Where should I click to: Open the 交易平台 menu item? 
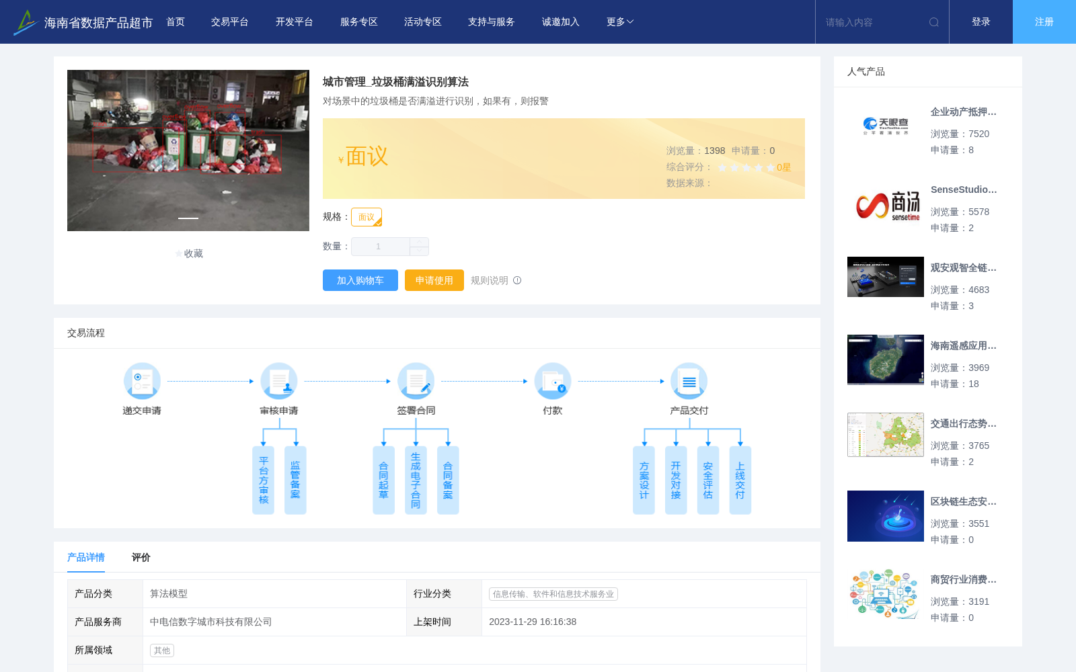coord(230,22)
